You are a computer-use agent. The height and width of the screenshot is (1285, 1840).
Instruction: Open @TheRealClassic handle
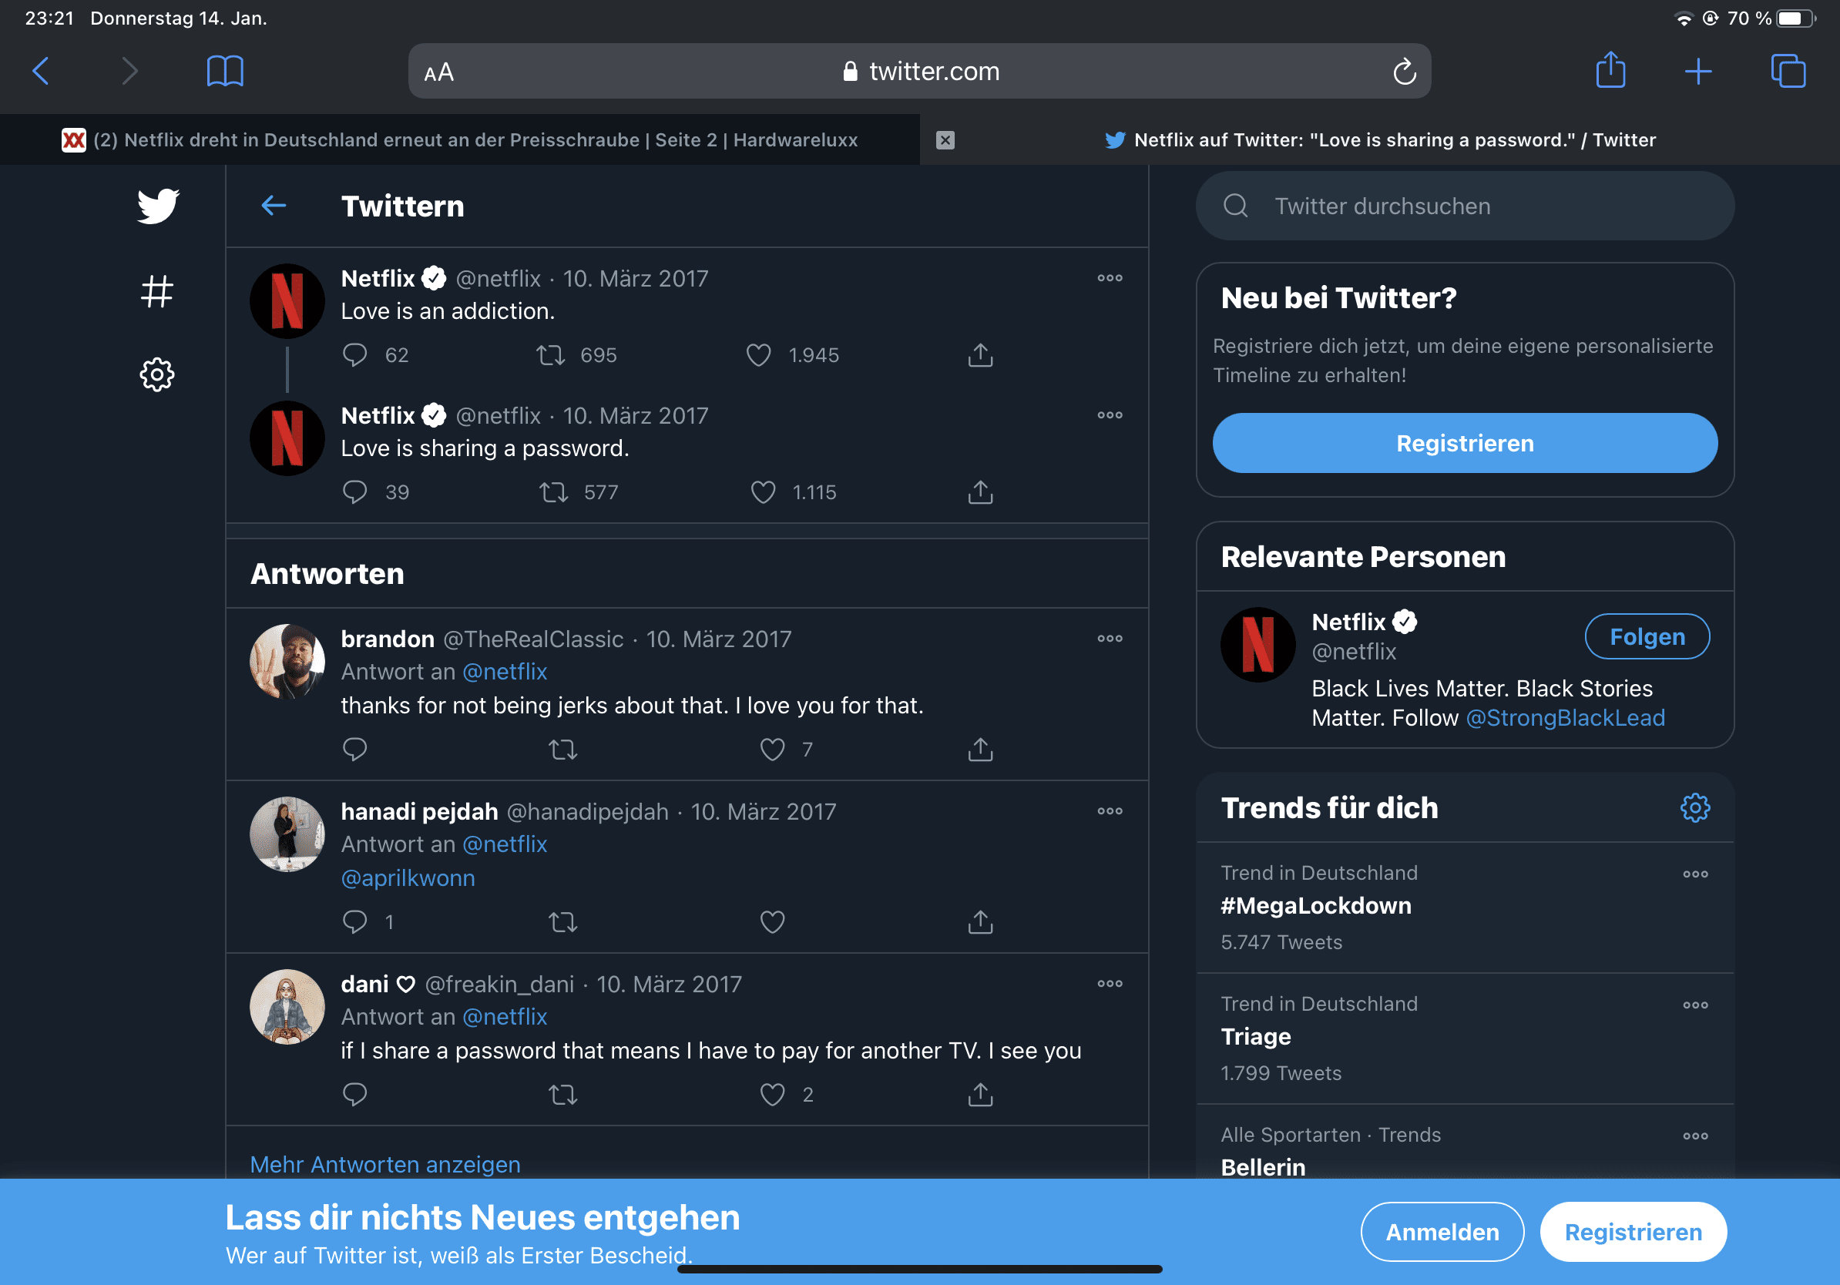click(533, 639)
